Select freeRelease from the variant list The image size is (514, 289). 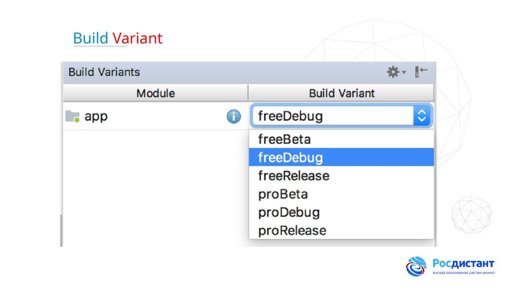pyautogui.click(x=294, y=176)
